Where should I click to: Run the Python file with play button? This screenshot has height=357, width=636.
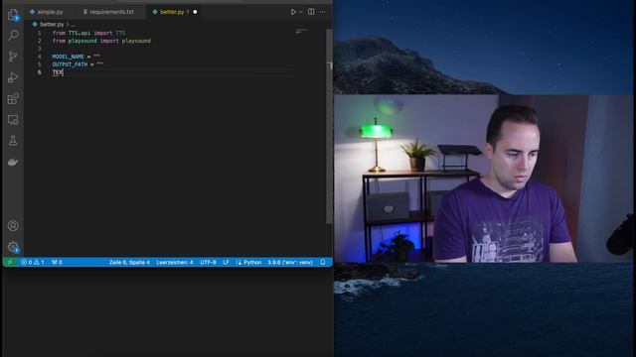pyautogui.click(x=293, y=12)
